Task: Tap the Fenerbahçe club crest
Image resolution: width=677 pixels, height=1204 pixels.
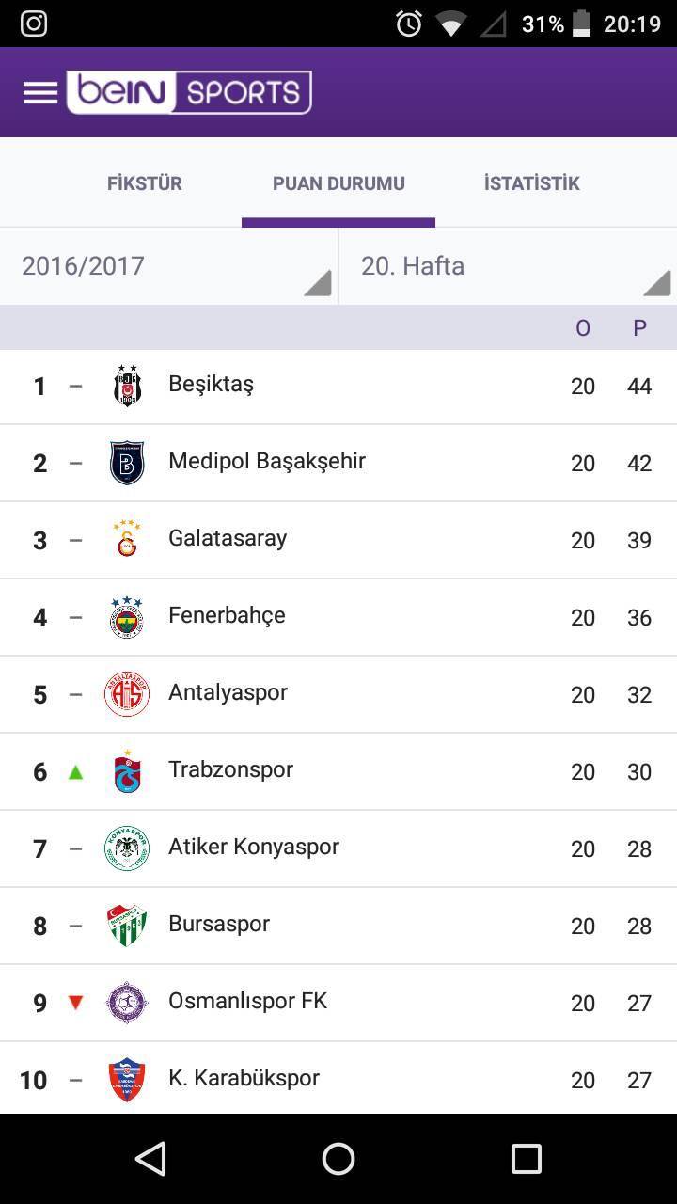Action: tap(127, 617)
